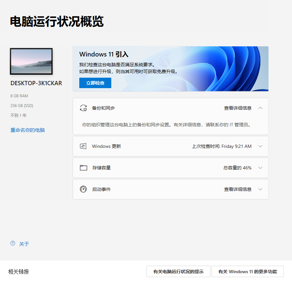Click 有关 Windows 11 的更多功能 button
Image resolution: width=292 pixels, height=282 pixels.
248,271
